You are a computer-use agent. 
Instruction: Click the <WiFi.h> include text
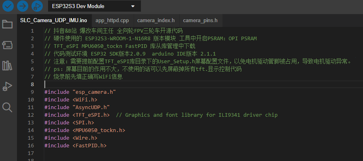tap(85, 100)
